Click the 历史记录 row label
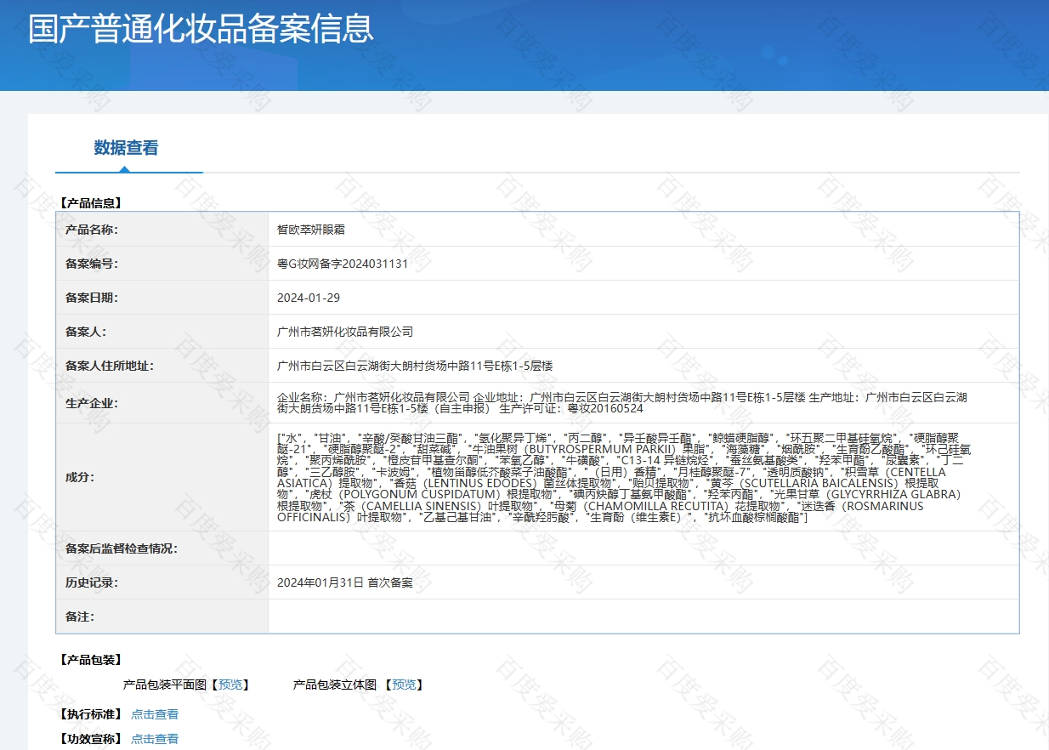Viewport: 1049px width, 750px height. tap(92, 582)
